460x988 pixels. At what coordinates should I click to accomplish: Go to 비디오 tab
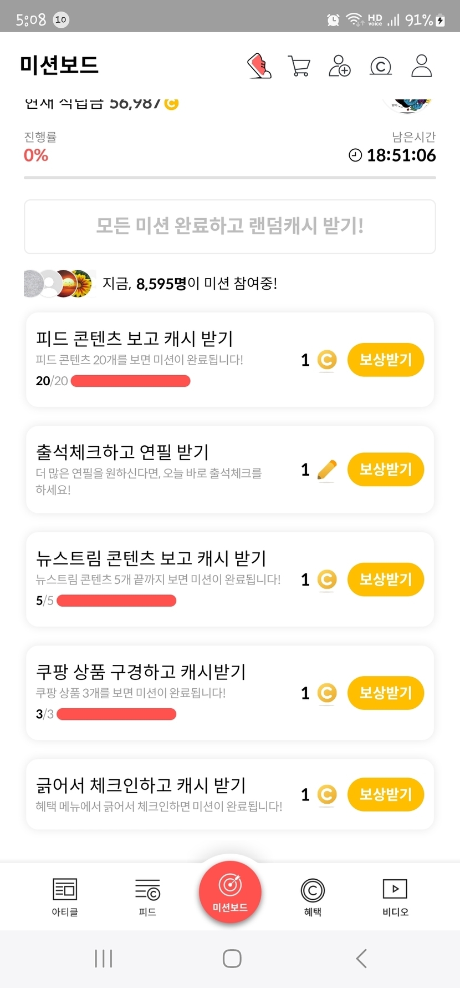pos(395,896)
